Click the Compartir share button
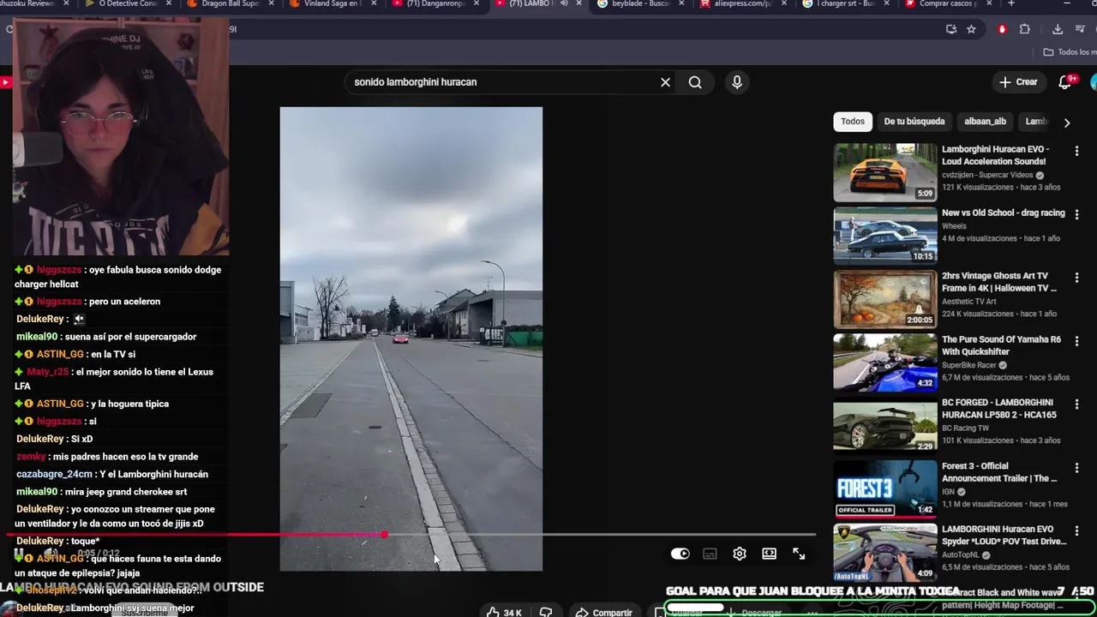The width and height of the screenshot is (1097, 617). [x=604, y=612]
